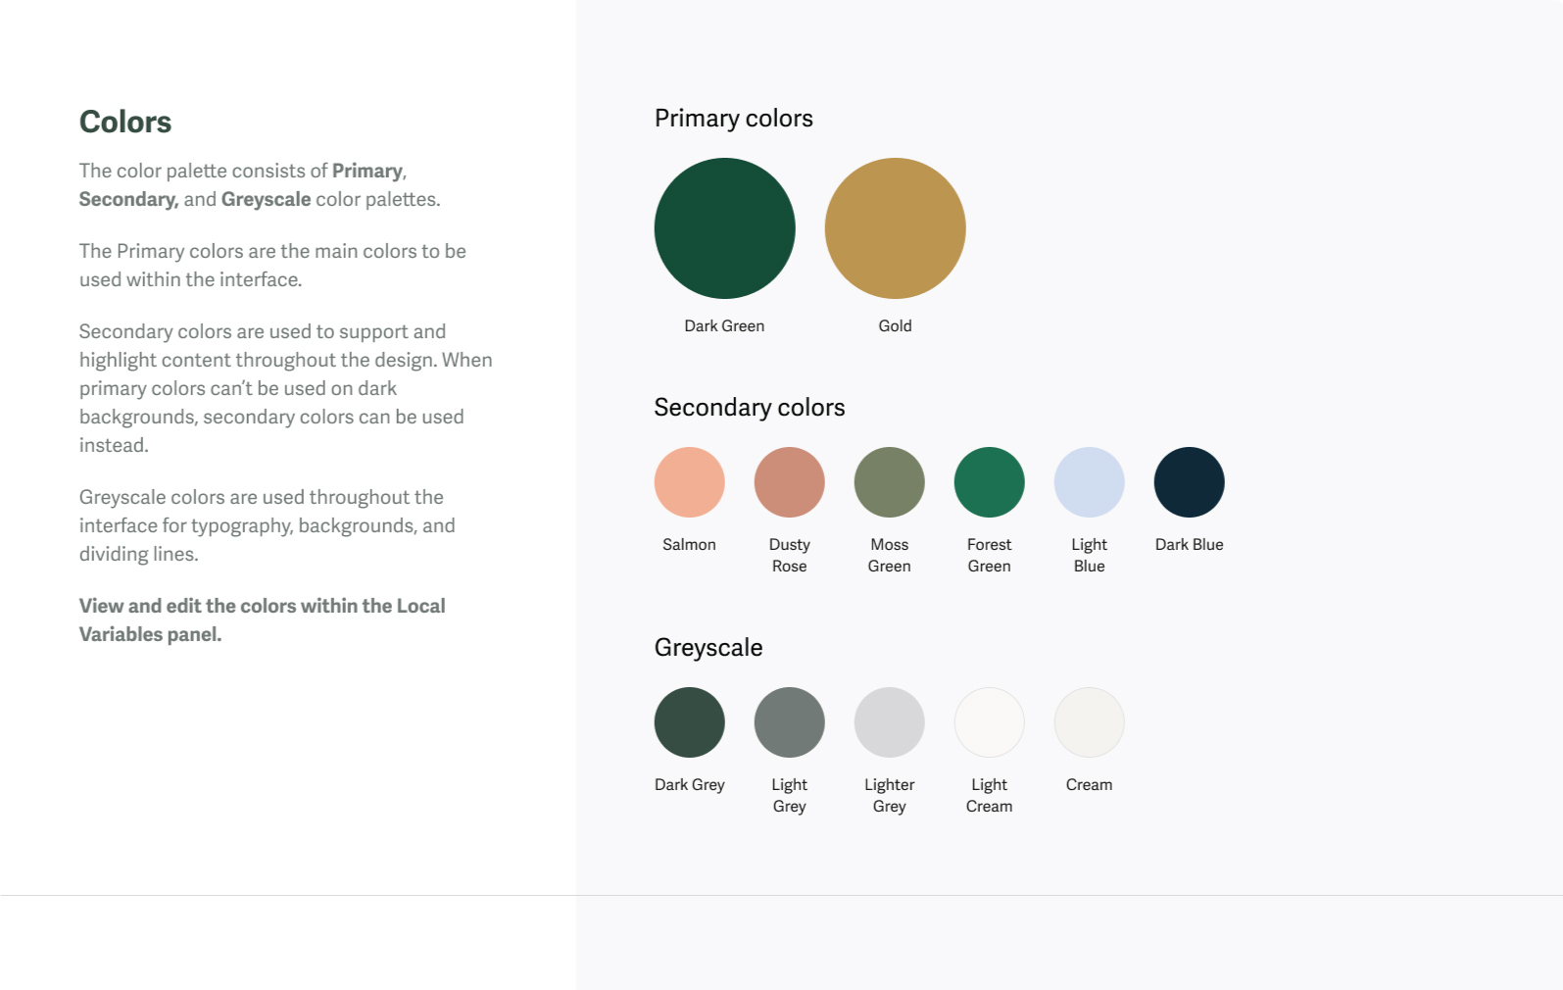Click the Lighter Grey color circle
This screenshot has height=990, width=1563.
point(890,722)
